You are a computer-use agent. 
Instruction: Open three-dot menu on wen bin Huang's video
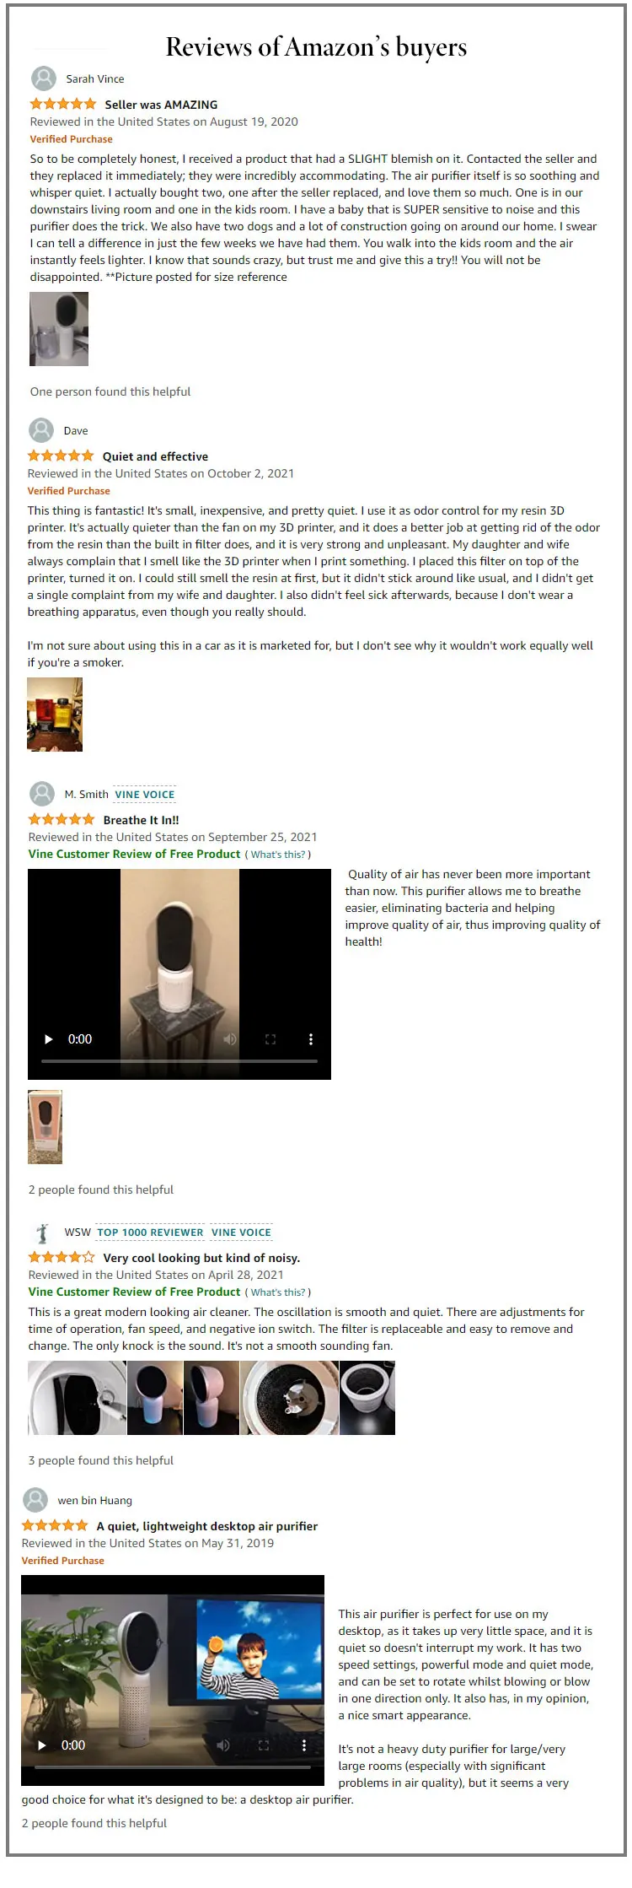tap(303, 1745)
